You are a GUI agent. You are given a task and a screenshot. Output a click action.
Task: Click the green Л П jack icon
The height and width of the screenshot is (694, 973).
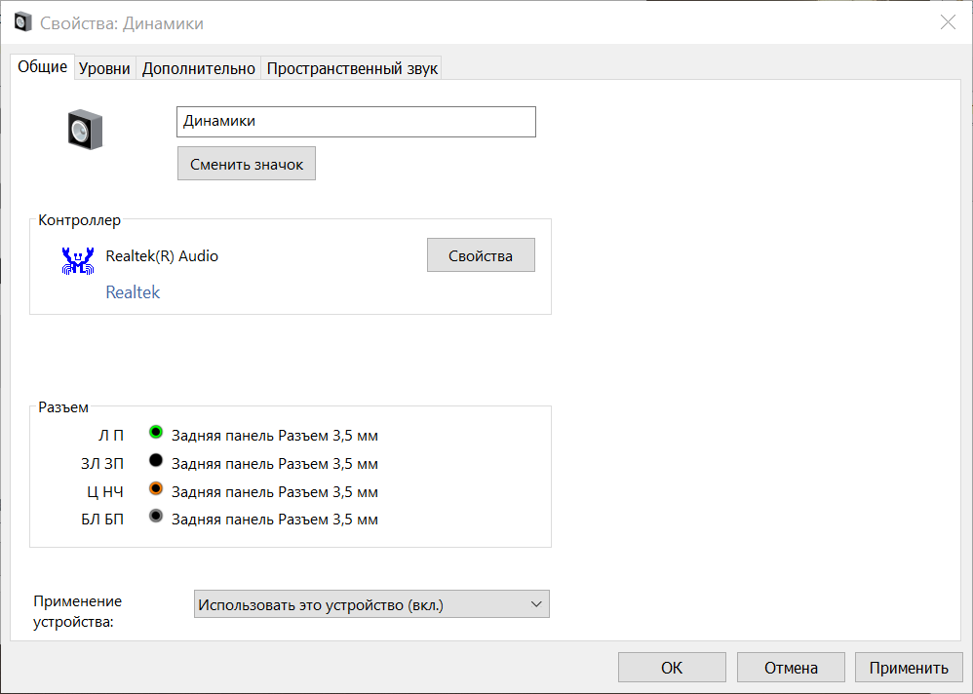(155, 433)
